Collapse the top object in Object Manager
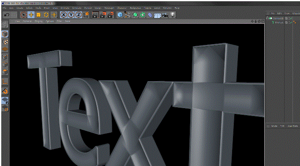This screenshot has width=300, height=166. click(268, 18)
